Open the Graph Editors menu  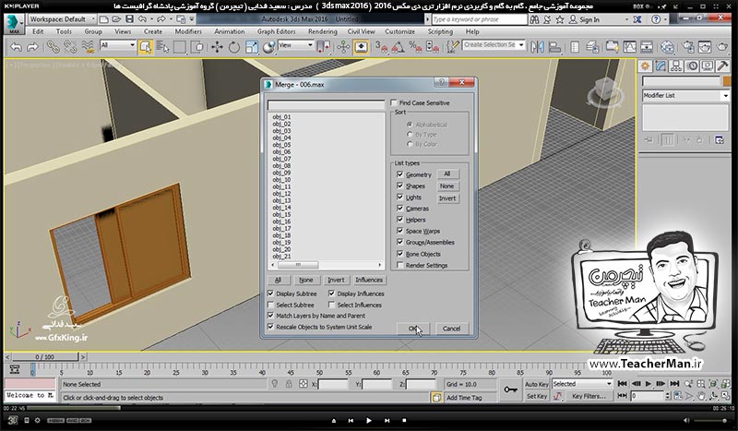pos(276,31)
